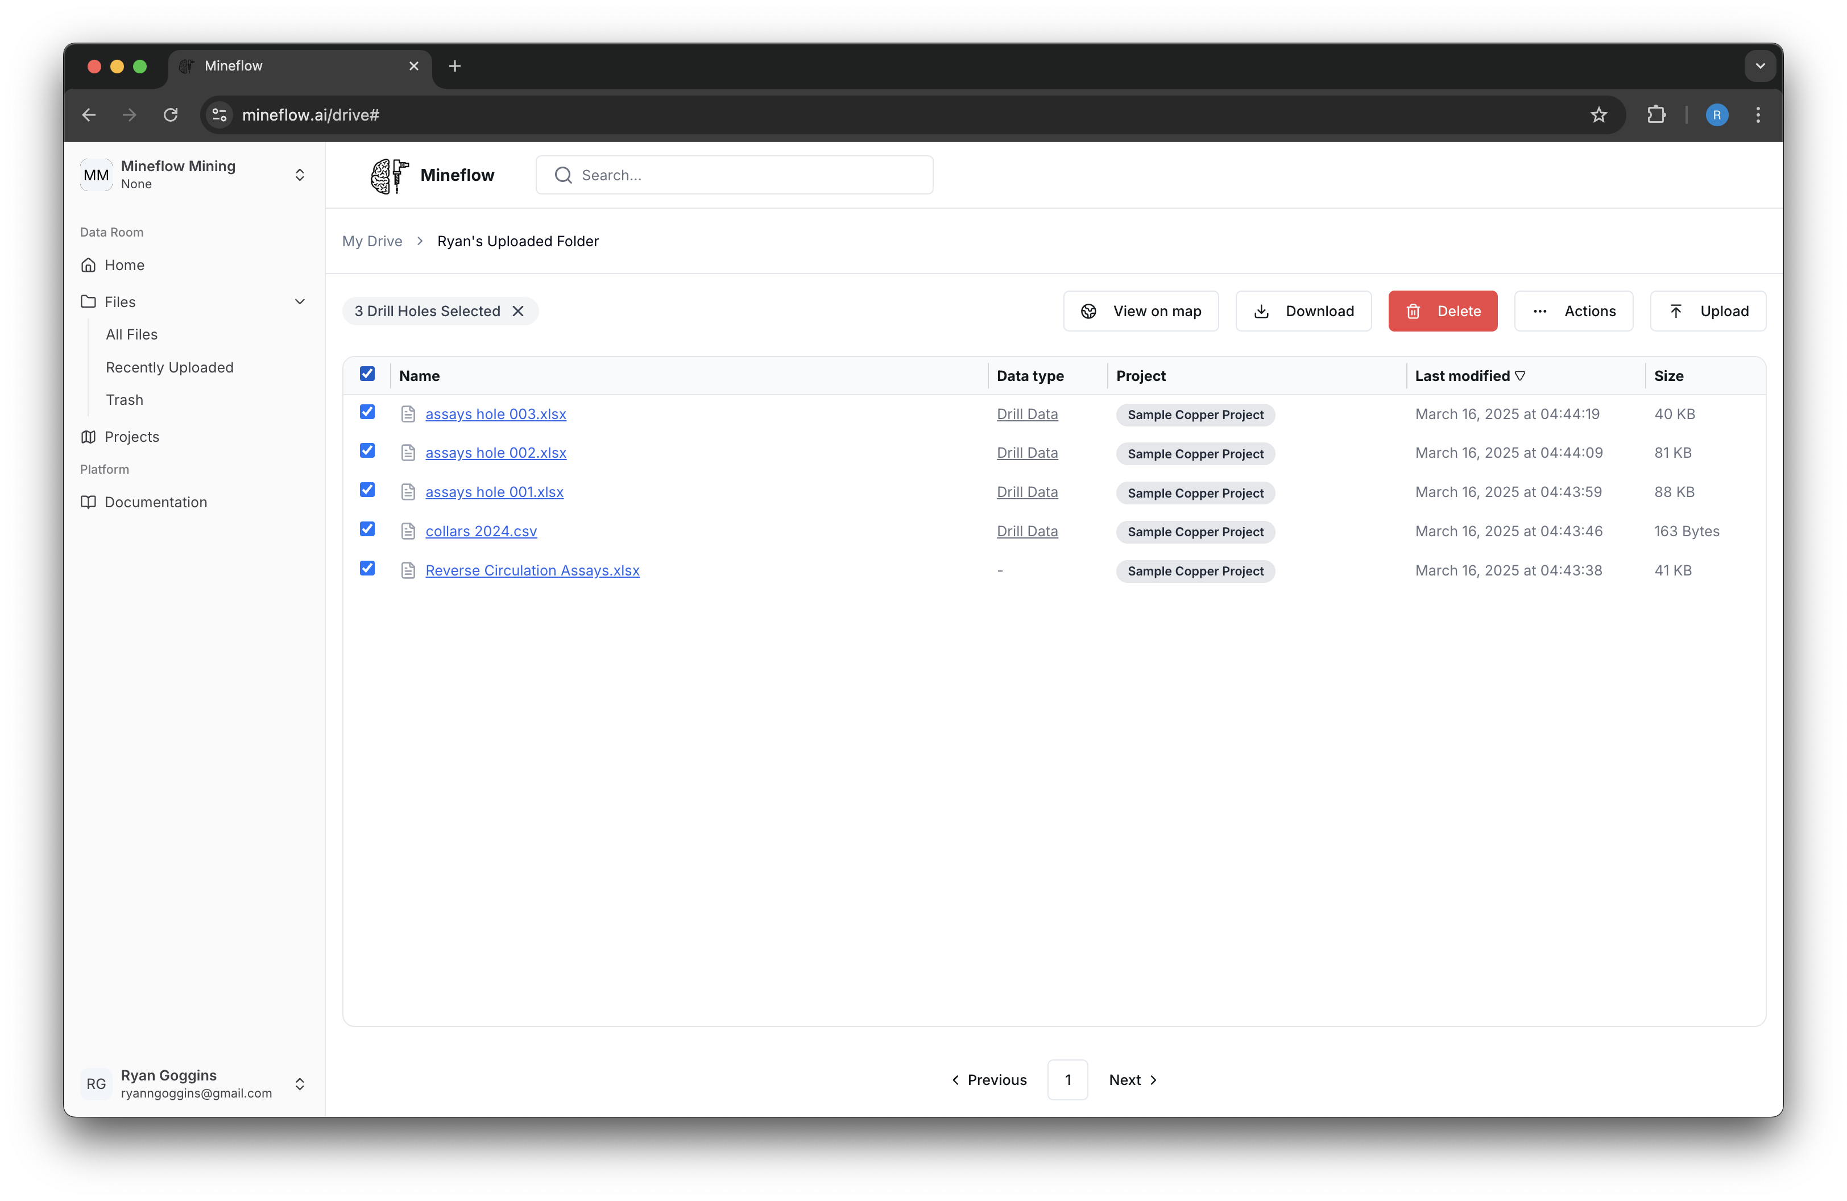The width and height of the screenshot is (1847, 1201).
Task: Toggle the select-all header checkbox
Action: coord(367,374)
